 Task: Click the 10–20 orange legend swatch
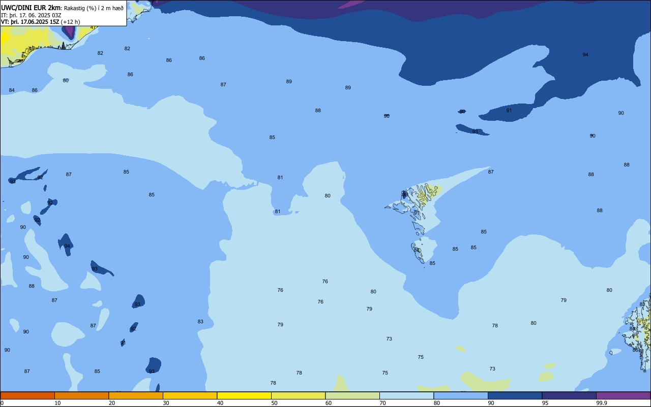[81, 395]
